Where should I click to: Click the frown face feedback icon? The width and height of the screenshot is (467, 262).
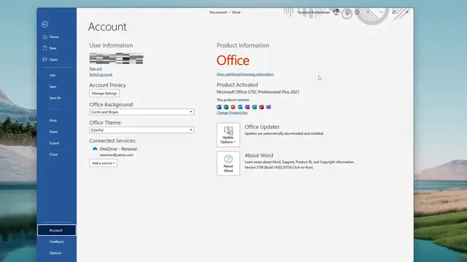(x=357, y=12)
